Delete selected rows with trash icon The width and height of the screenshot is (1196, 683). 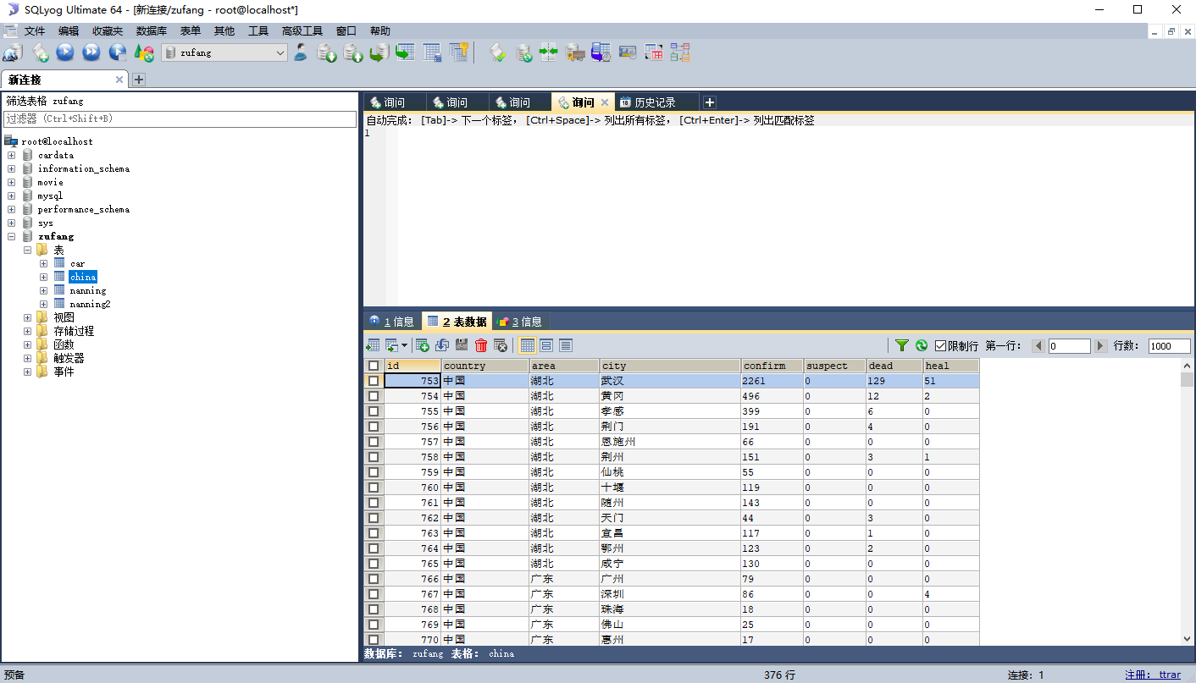pos(481,345)
